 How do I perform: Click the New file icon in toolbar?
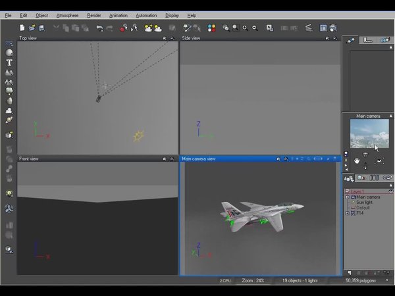coord(22,28)
